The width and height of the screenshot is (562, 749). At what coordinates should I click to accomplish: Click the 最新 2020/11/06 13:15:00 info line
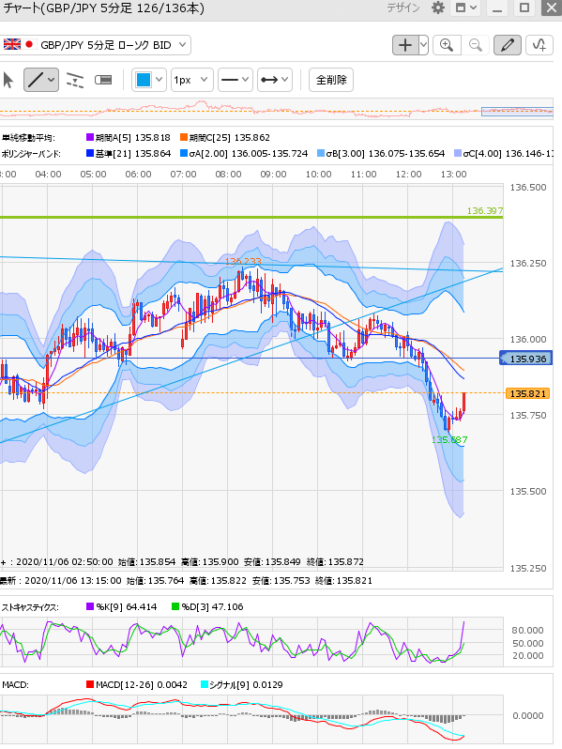point(186,581)
